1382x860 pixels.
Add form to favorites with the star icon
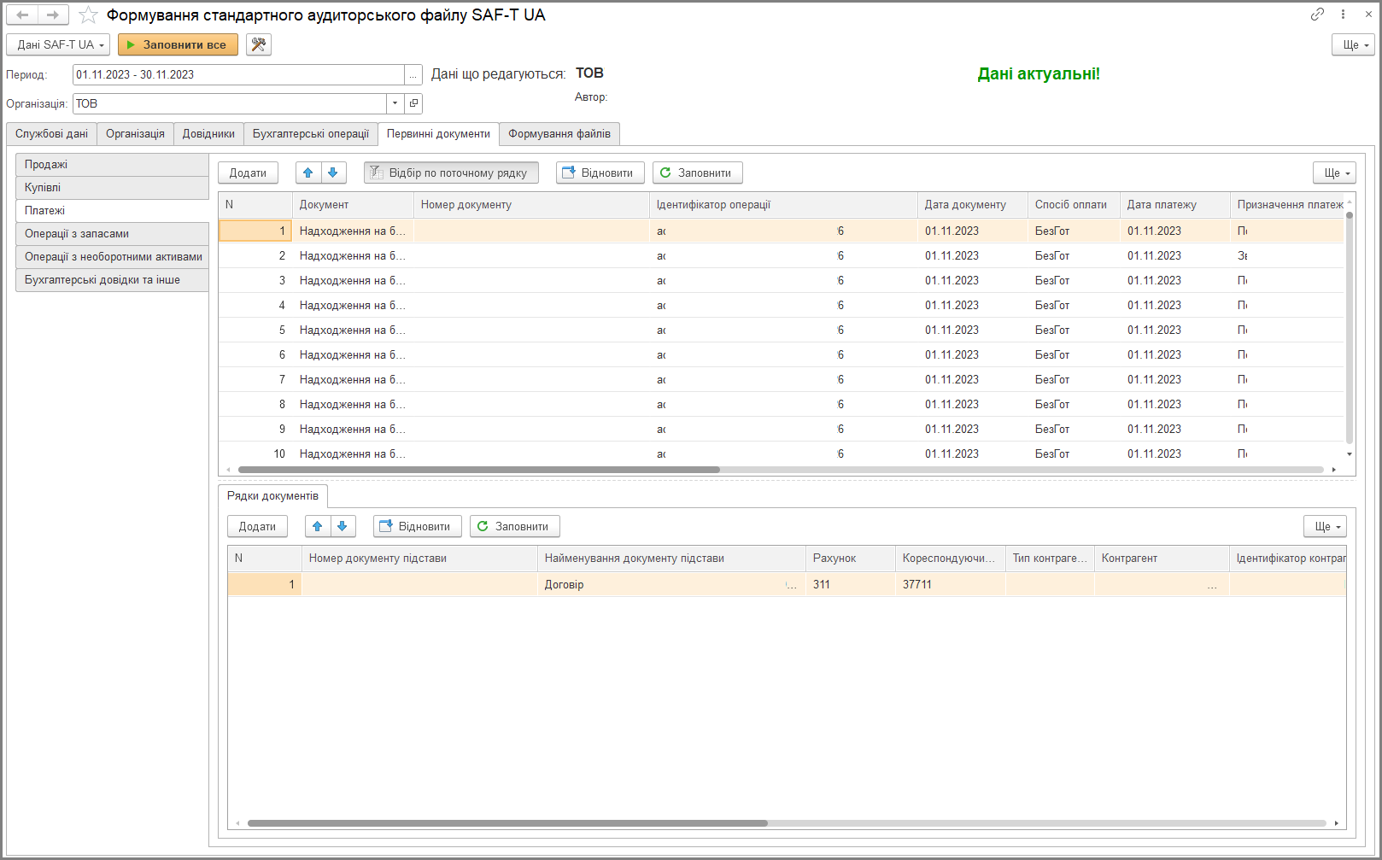tap(88, 15)
